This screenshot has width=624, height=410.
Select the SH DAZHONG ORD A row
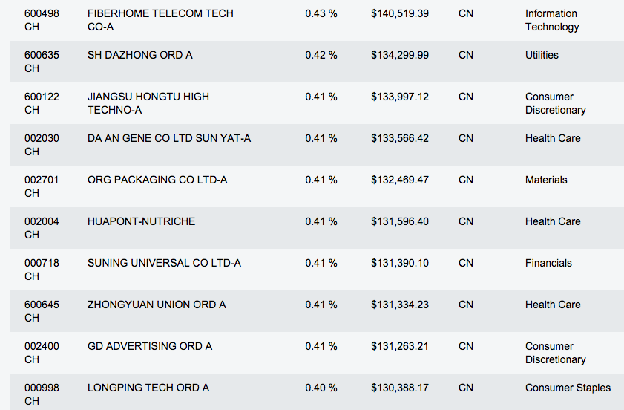pos(139,55)
